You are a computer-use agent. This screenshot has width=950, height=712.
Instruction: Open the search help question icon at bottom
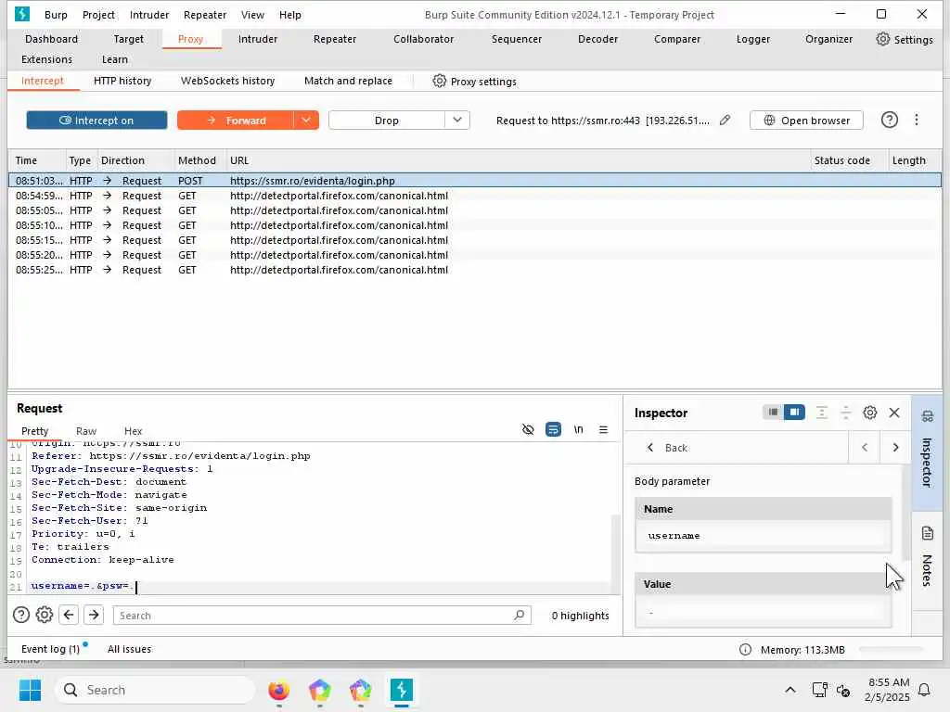21,616
